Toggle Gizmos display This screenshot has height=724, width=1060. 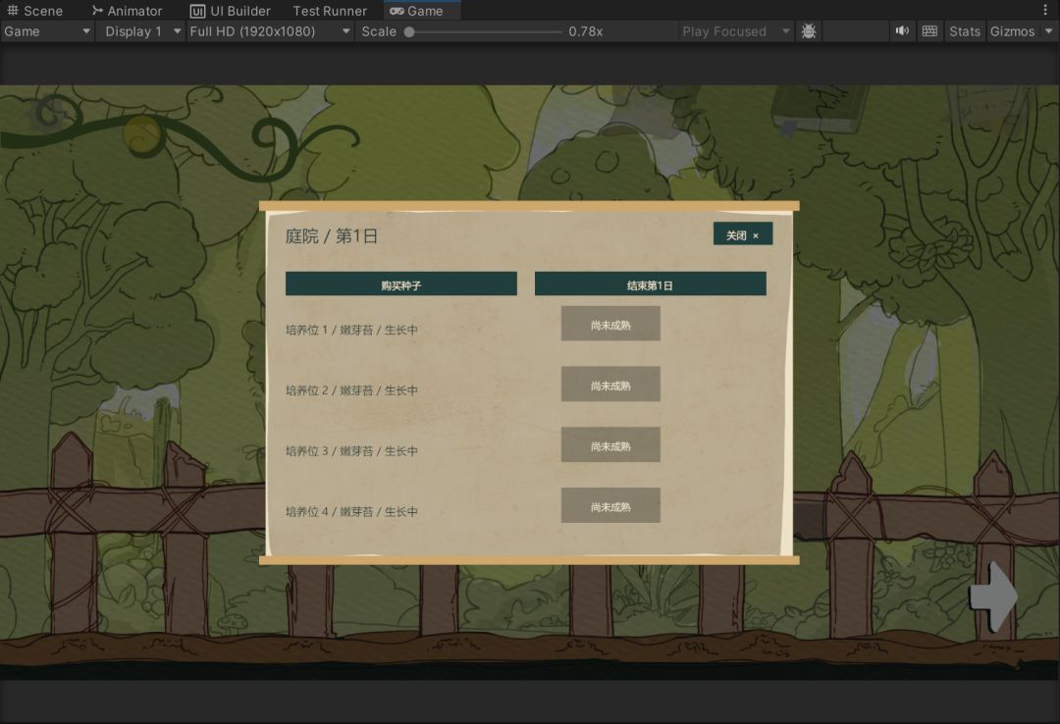click(x=1012, y=31)
